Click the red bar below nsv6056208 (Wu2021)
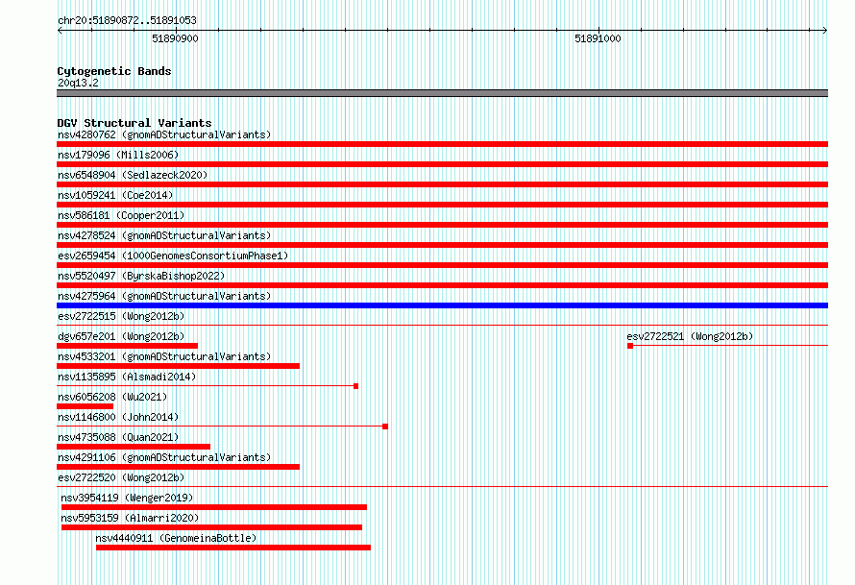 click(x=85, y=406)
